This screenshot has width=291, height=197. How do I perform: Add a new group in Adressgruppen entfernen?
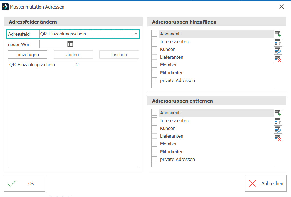278,113
